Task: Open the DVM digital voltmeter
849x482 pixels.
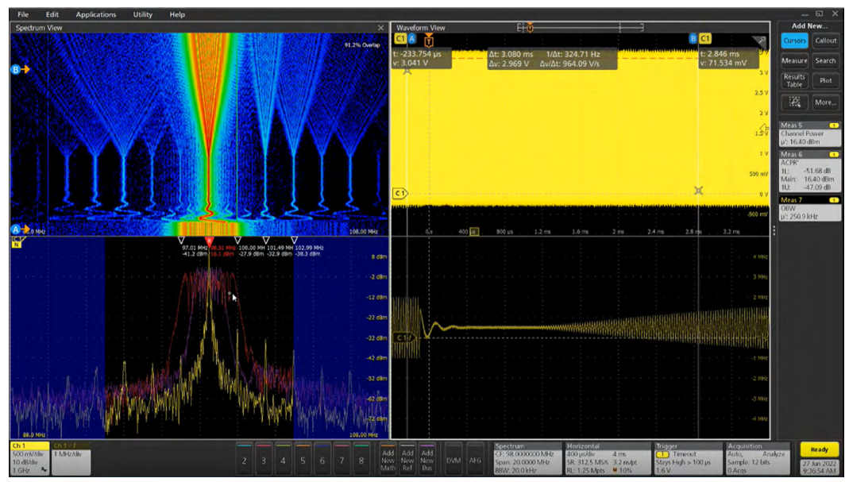Action: 453,459
